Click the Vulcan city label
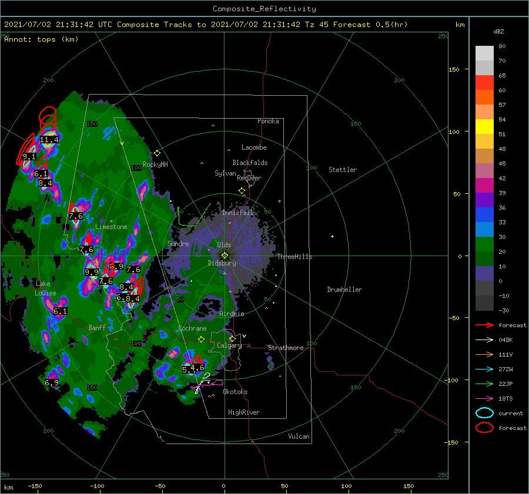The height and width of the screenshot is (494, 529). [x=299, y=436]
